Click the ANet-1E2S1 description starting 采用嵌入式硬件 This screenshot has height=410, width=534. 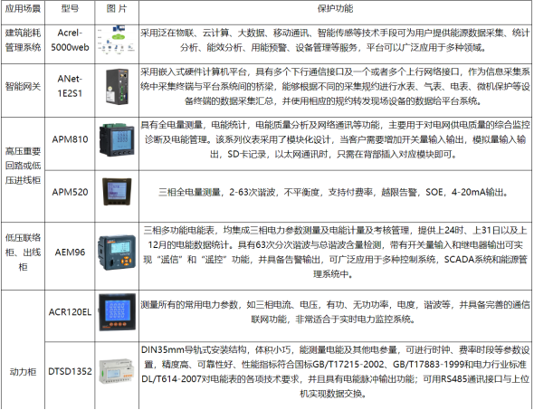coord(335,87)
